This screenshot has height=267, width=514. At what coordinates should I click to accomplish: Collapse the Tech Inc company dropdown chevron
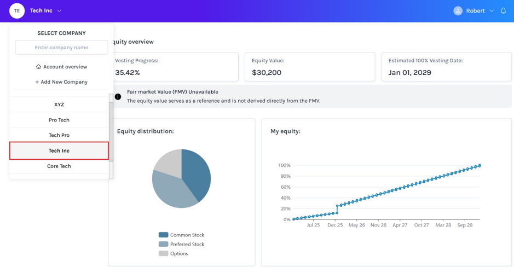(59, 11)
